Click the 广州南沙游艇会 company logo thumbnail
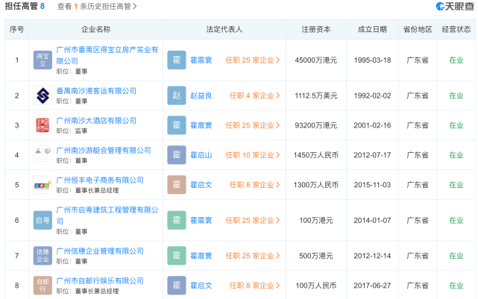478x299 pixels. (43, 155)
